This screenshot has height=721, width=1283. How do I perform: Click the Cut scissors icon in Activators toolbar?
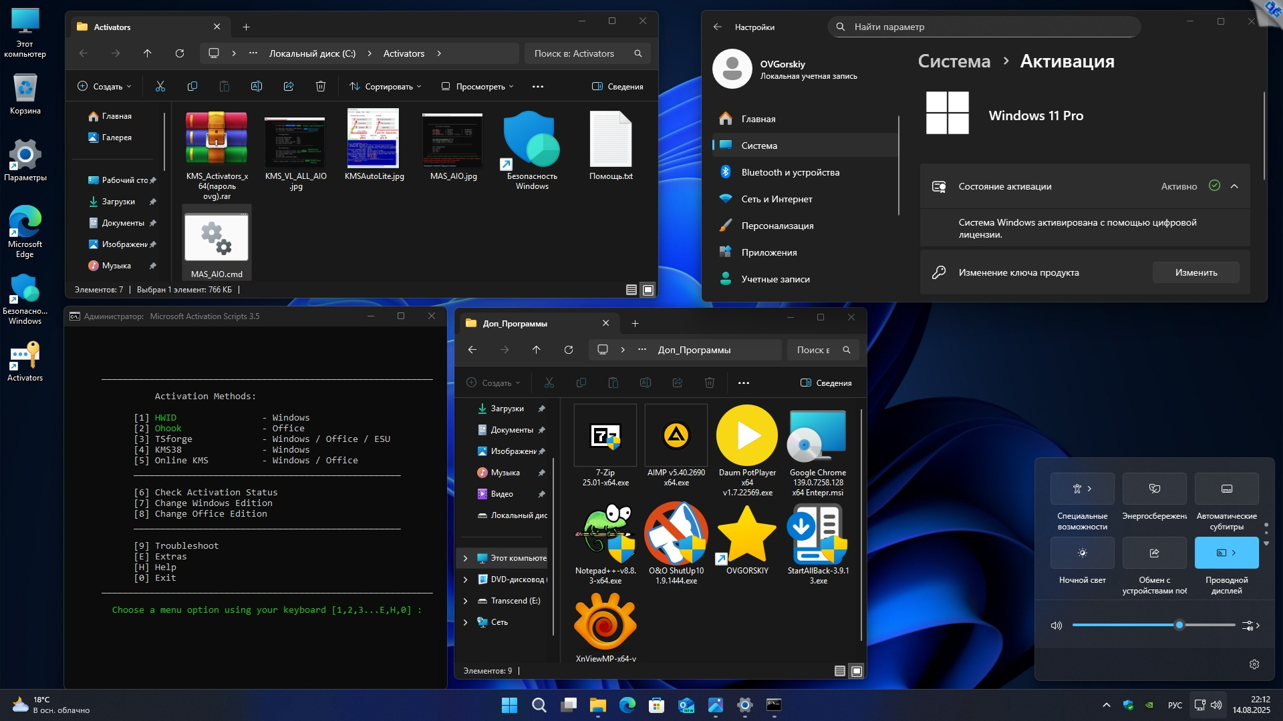(160, 86)
